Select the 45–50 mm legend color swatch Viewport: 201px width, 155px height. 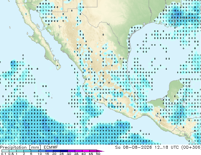(x=93, y=151)
